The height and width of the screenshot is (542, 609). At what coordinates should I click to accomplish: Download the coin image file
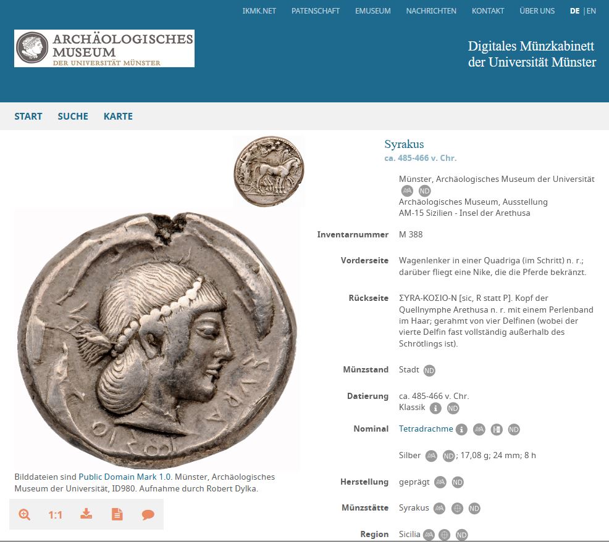tap(86, 514)
